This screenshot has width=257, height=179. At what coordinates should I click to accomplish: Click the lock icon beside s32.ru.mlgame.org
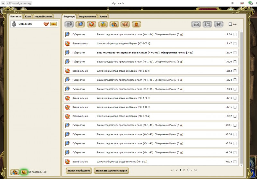click(x=3, y=3)
